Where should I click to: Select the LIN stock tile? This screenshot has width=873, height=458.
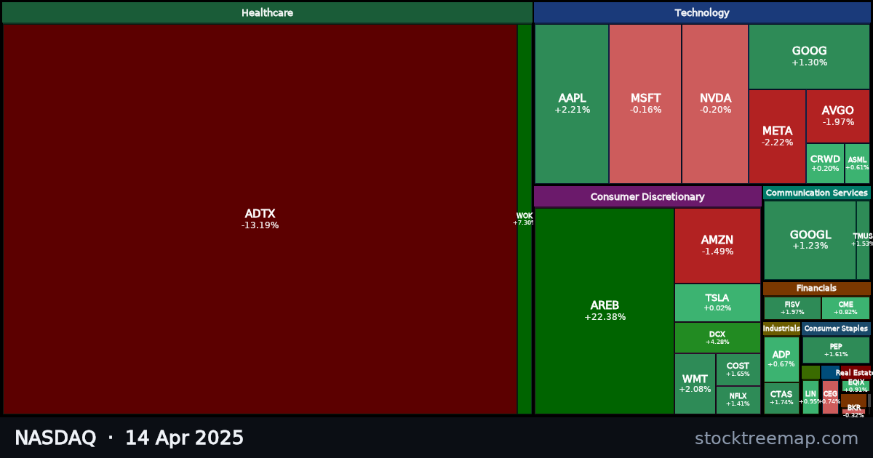coord(810,397)
